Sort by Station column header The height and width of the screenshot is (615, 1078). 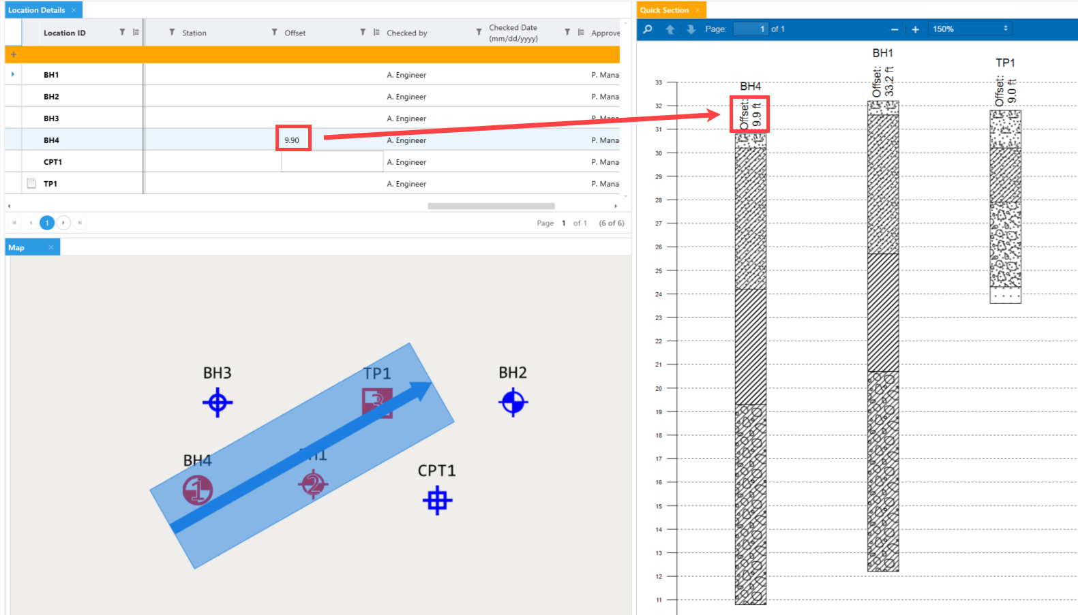pos(194,33)
